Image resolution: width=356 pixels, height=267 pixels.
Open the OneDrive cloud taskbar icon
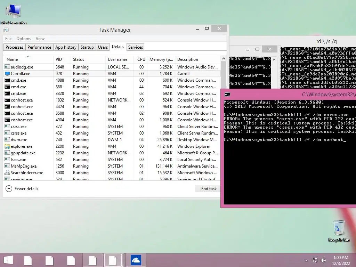point(136,260)
